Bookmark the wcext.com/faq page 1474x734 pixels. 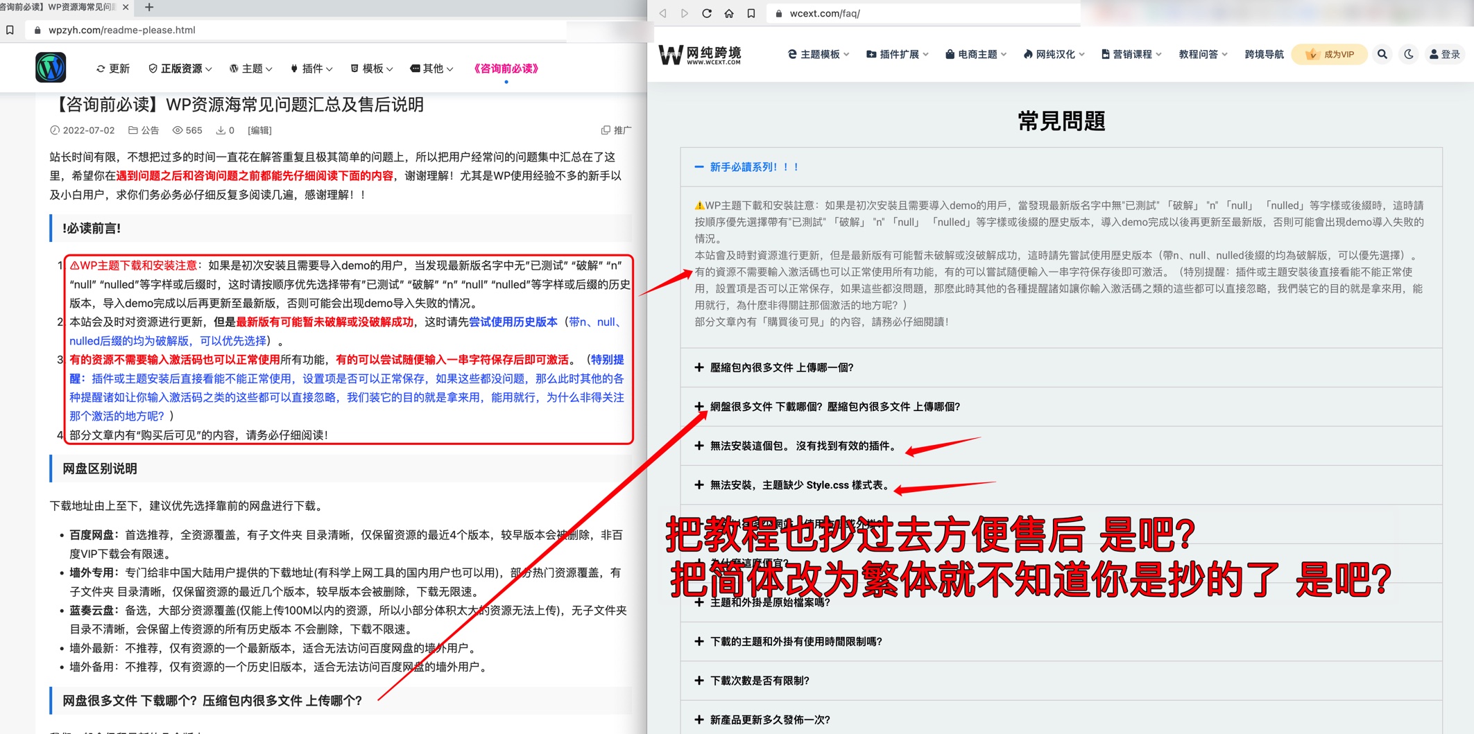pos(751,13)
